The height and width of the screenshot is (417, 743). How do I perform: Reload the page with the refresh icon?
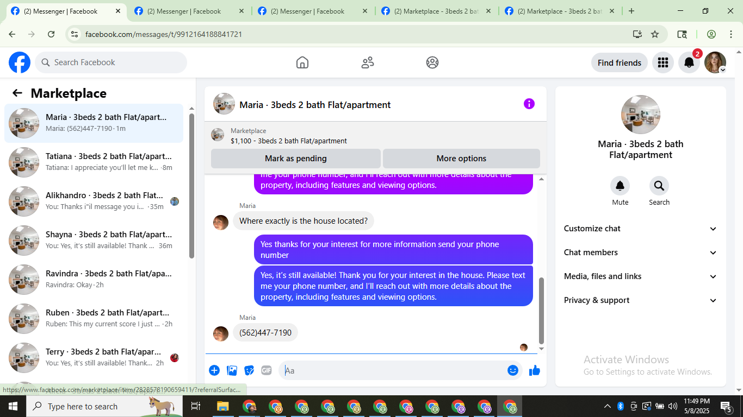51,34
